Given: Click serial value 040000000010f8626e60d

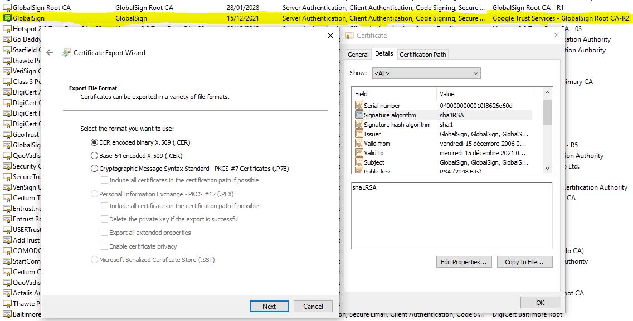Looking at the screenshot, I should (476, 106).
